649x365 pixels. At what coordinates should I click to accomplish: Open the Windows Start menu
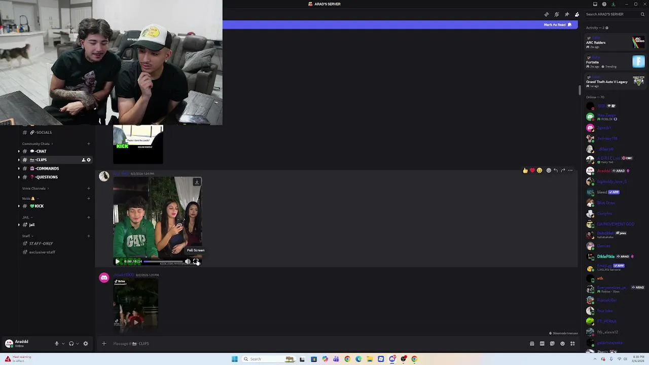point(235,359)
